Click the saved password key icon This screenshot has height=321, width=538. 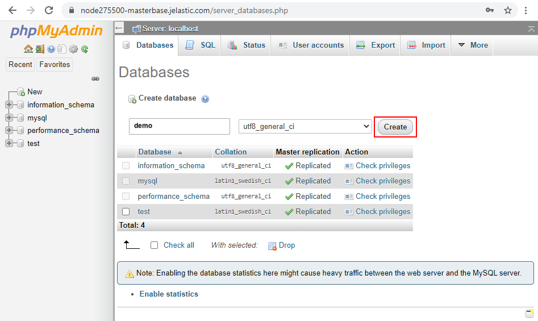click(490, 10)
